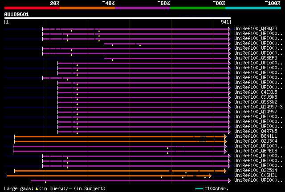Open hit UniRef100_C9J9K8
285x192 pixels.
point(256,97)
